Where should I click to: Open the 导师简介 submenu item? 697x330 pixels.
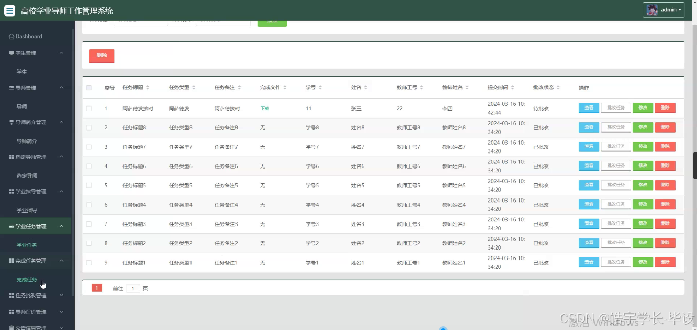(27, 141)
